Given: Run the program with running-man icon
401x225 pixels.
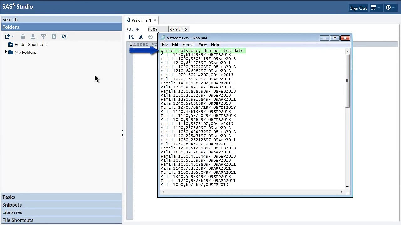Looking at the screenshot, I should [x=141, y=37].
